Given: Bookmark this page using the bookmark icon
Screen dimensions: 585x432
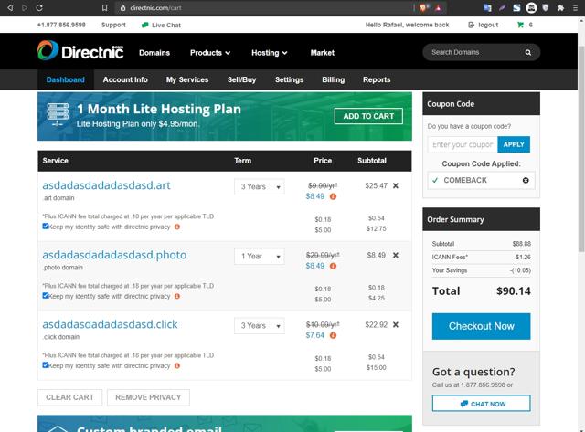Looking at the screenshot, I should coord(105,8).
